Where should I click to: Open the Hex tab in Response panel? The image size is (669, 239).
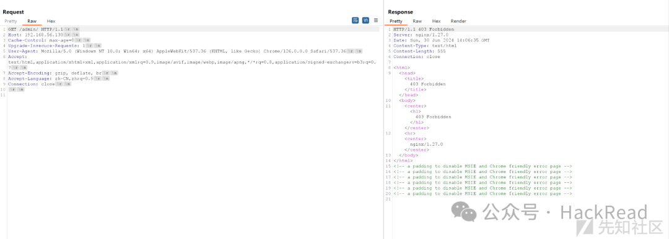coord(437,21)
